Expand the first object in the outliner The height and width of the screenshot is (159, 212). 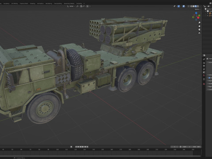208,13
